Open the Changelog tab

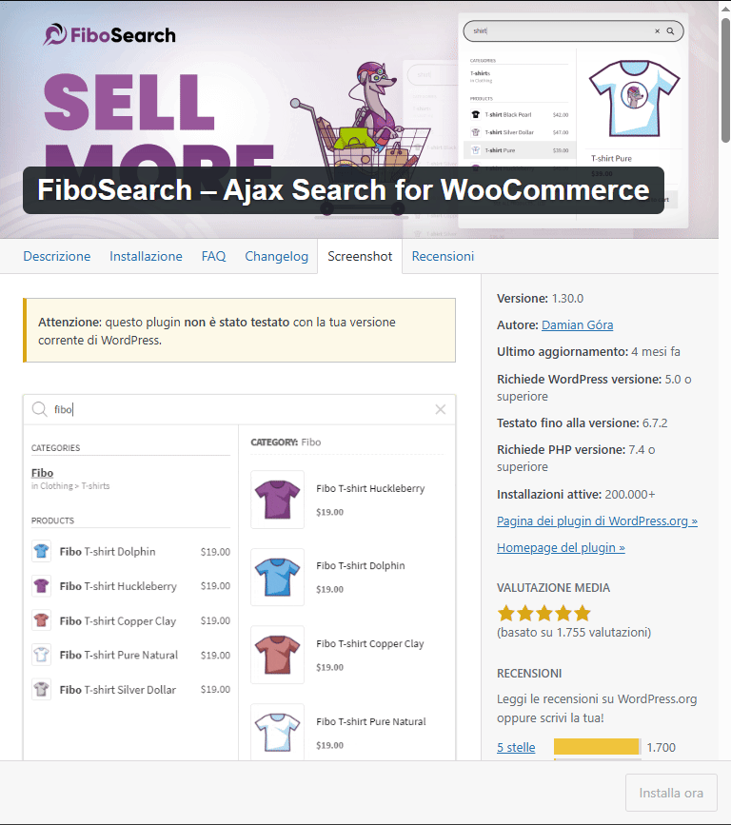[x=276, y=256]
